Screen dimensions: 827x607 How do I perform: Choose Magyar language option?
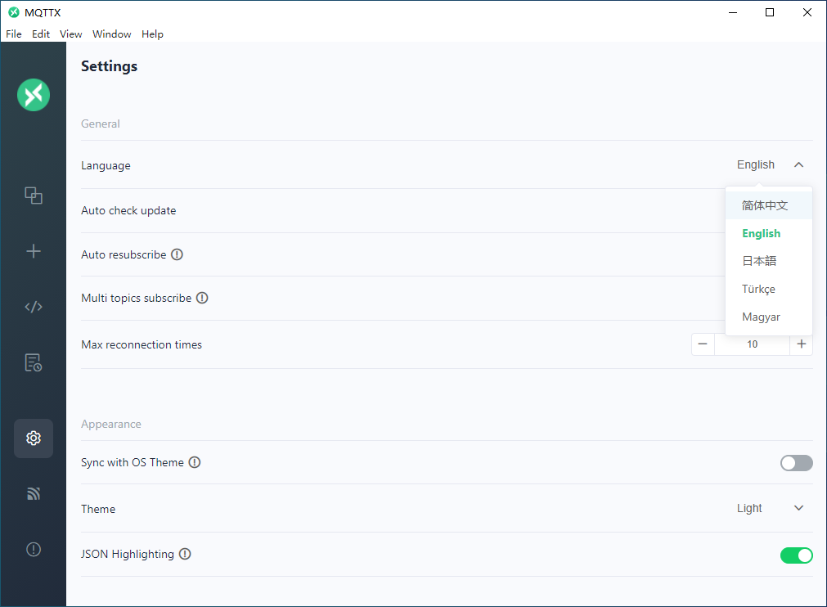point(769,317)
